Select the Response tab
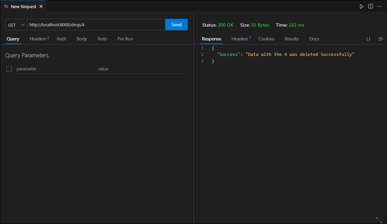This screenshot has height=224, width=387. (x=211, y=39)
